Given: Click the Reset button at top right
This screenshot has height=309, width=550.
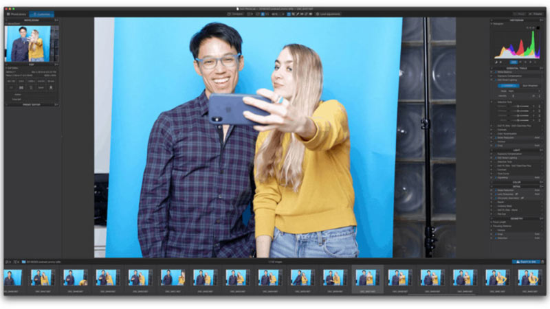Looking at the screenshot, I should tap(519, 14).
